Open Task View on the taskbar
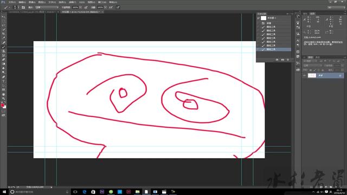Viewport: 347px width, 195px height. click(75, 192)
